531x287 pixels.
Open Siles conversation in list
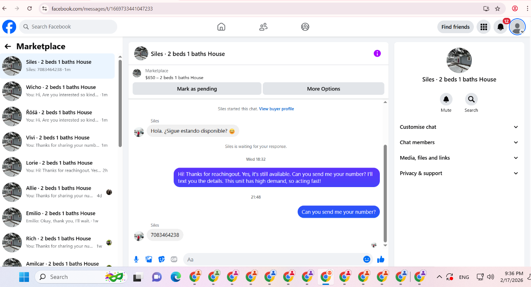click(x=57, y=66)
